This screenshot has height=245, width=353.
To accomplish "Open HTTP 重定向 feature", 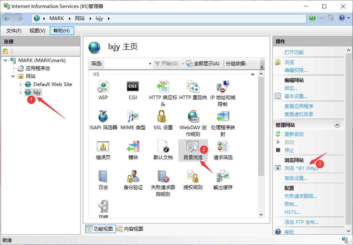I will pos(193,90).
